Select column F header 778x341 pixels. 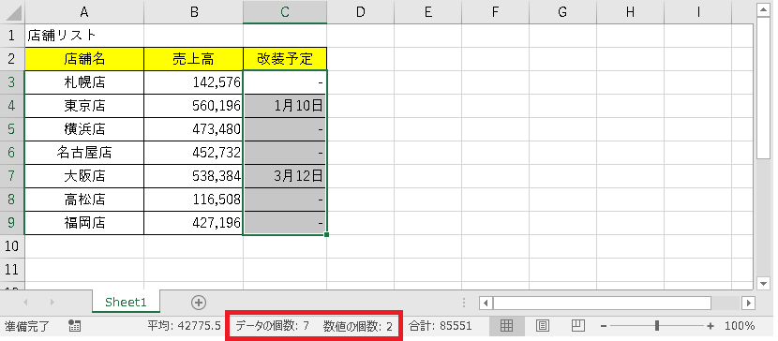pos(495,12)
